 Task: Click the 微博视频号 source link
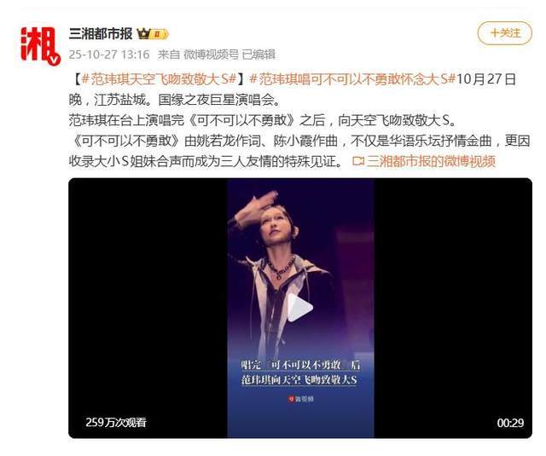[211, 55]
